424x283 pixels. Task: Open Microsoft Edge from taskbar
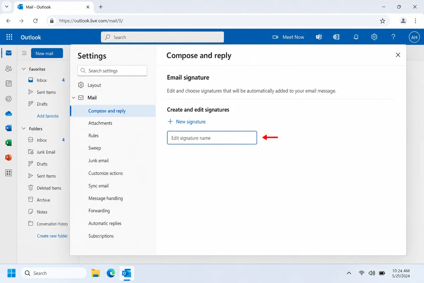[x=111, y=273]
